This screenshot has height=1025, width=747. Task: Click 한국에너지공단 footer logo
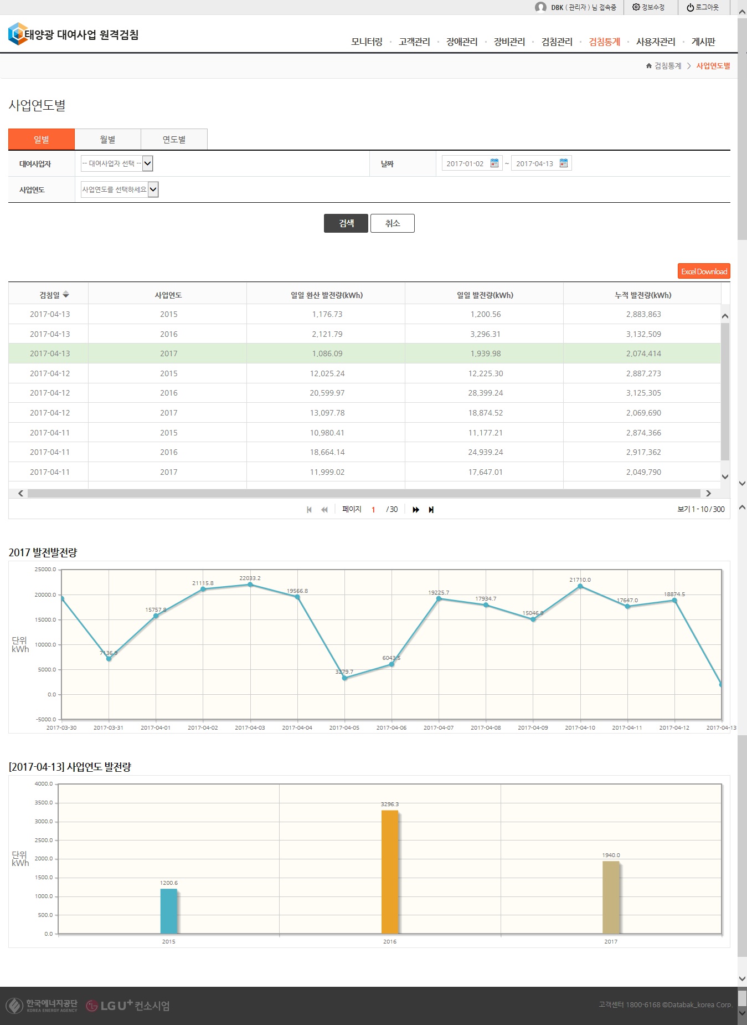(x=42, y=1006)
